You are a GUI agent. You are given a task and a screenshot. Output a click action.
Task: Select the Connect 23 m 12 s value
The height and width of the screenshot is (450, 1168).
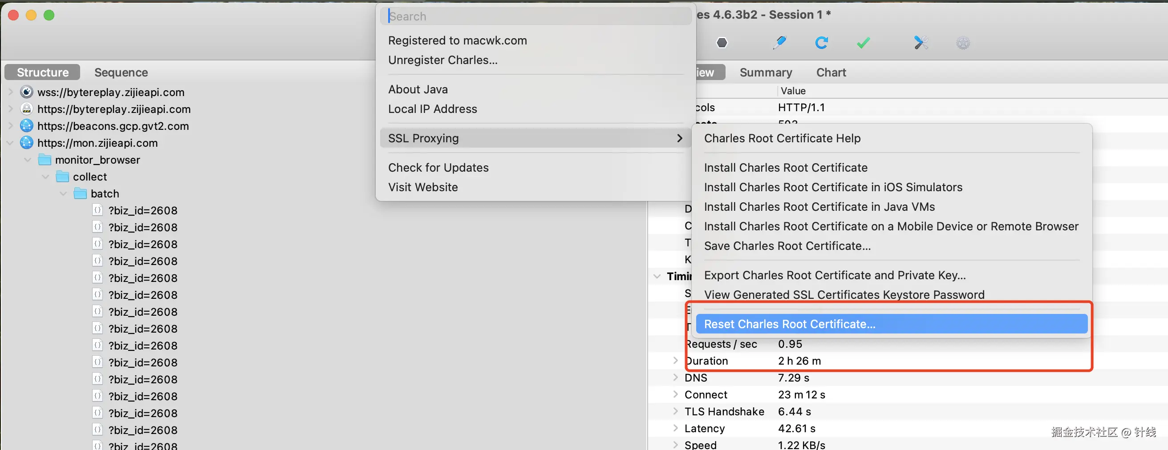[x=802, y=394]
